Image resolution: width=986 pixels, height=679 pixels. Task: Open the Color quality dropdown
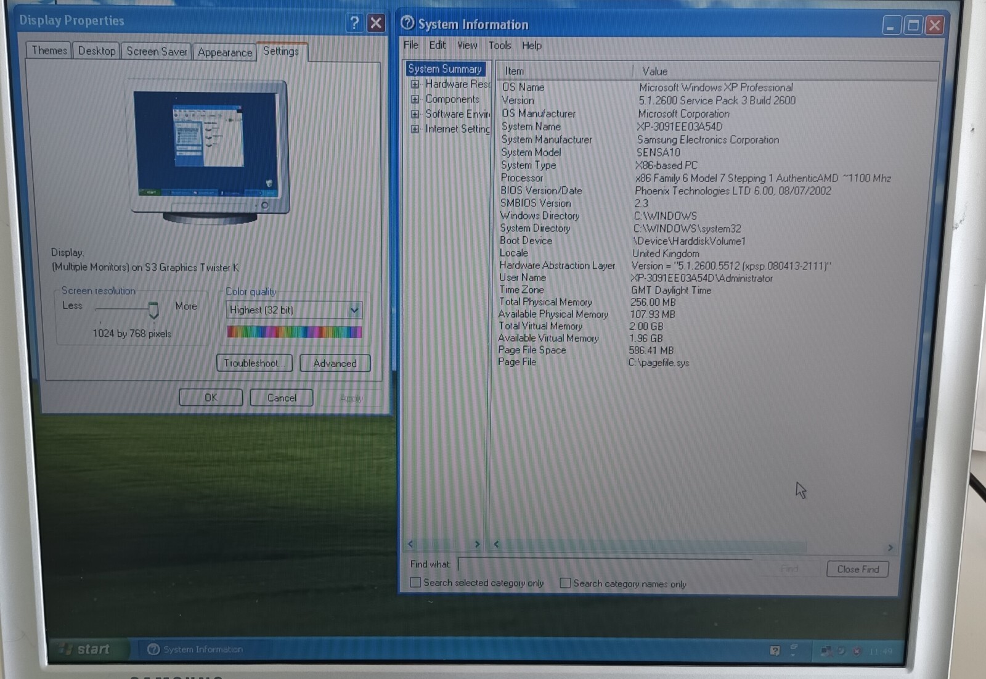(x=354, y=310)
